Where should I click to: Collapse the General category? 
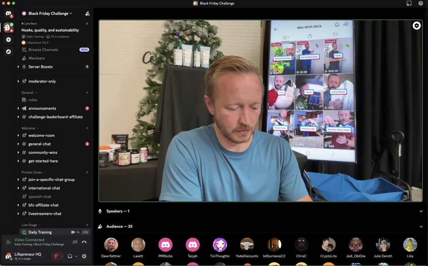pos(30,92)
